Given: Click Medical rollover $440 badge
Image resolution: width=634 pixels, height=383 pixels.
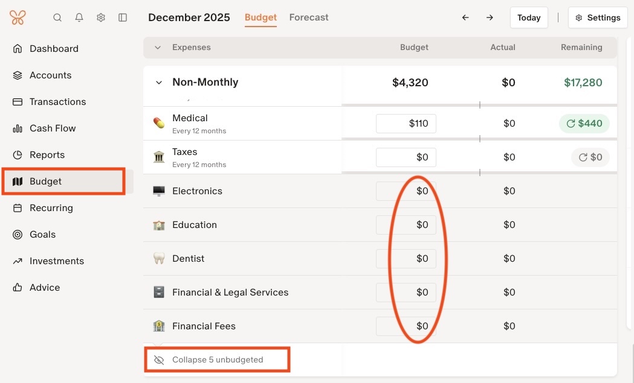Looking at the screenshot, I should [x=584, y=124].
